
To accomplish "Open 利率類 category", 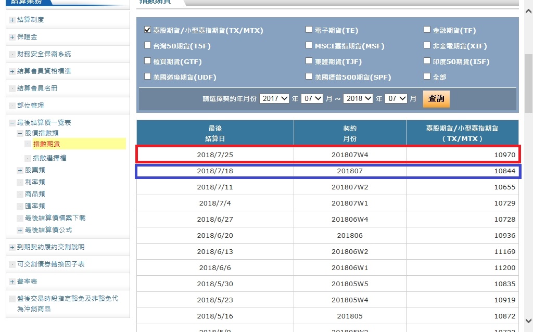I will 35,182.
